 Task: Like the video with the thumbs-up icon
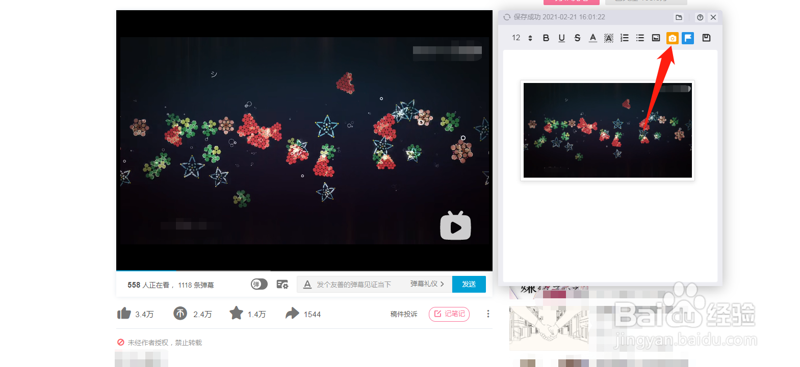pos(124,313)
